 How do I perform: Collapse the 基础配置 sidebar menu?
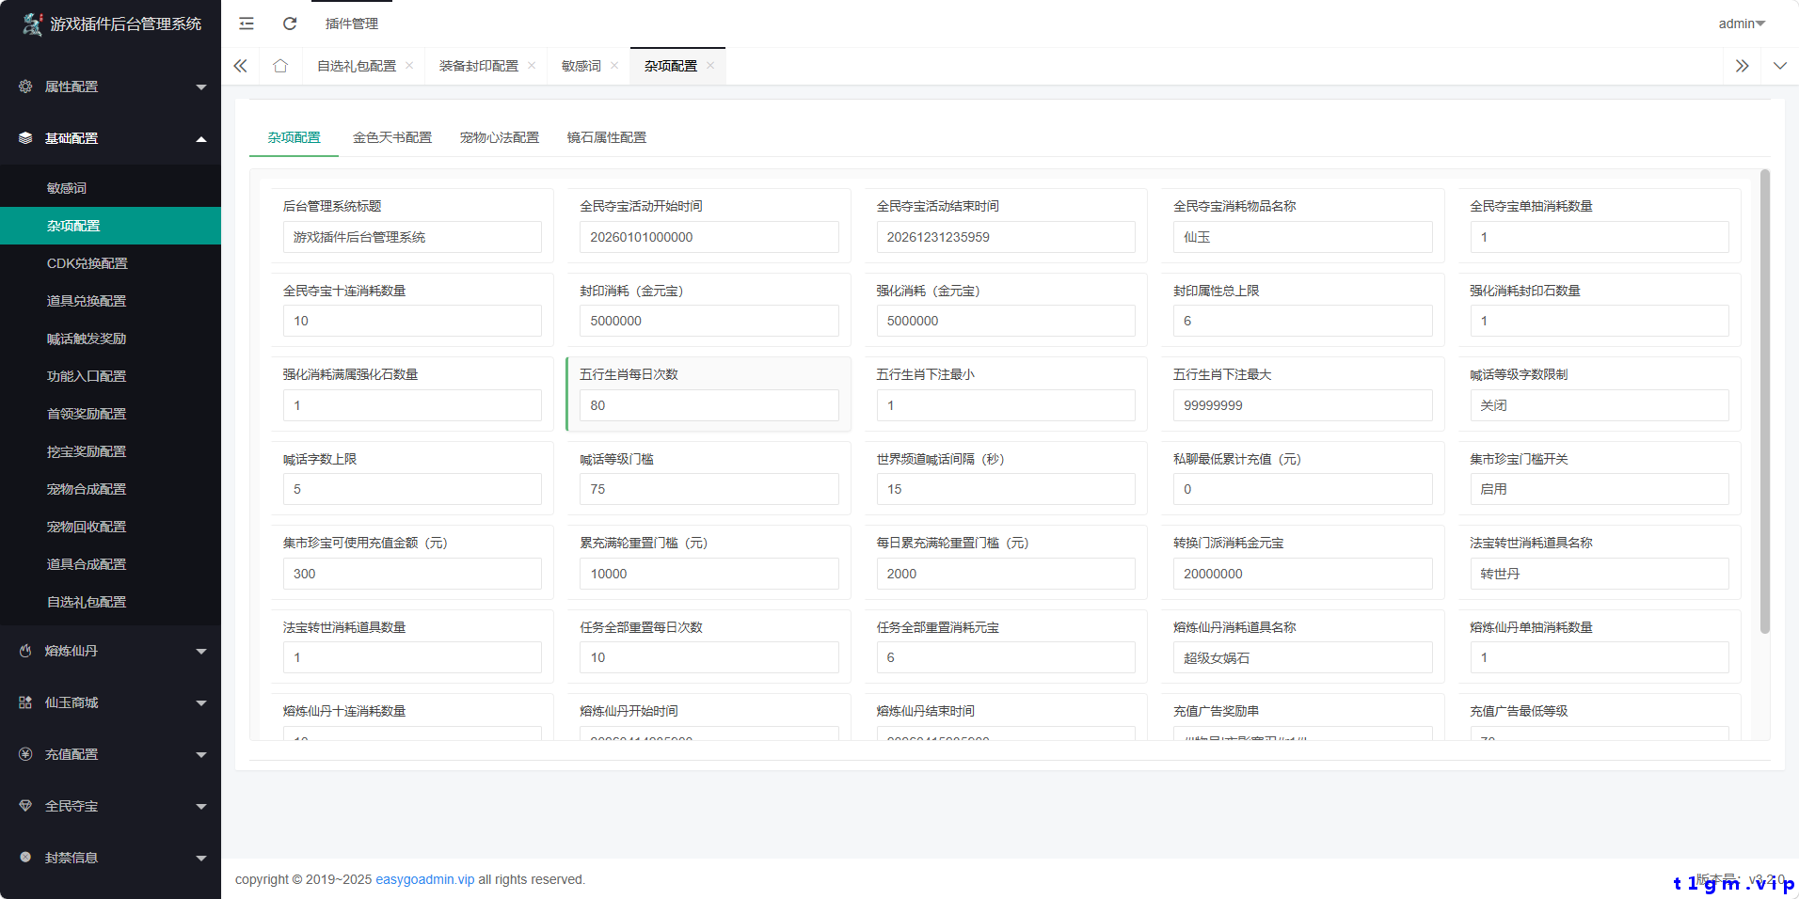(110, 138)
